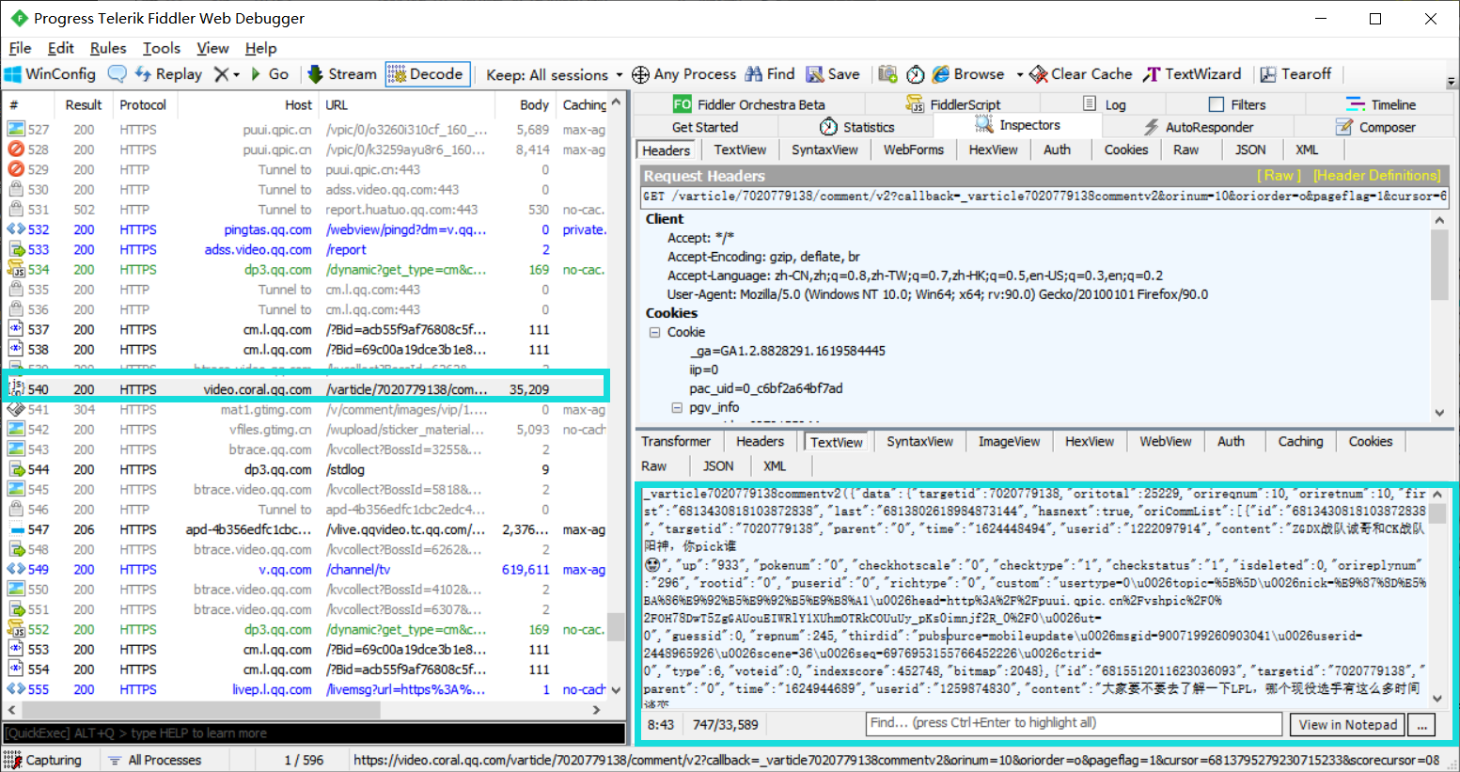Open the Filters tab
This screenshot has width=1460, height=772.
[x=1237, y=104]
